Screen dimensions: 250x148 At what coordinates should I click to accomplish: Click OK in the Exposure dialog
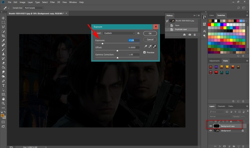pos(150,33)
